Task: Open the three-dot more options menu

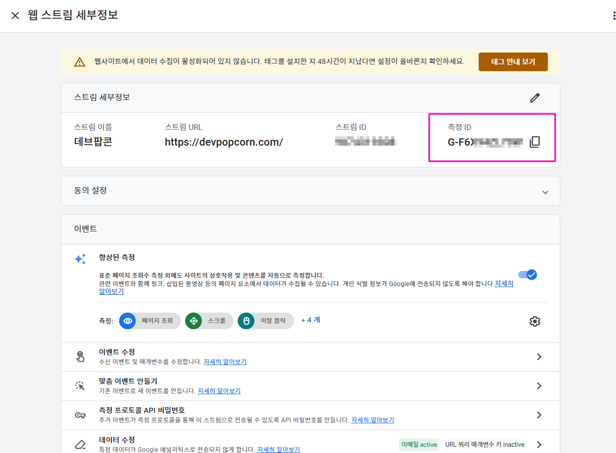Action: (x=613, y=15)
